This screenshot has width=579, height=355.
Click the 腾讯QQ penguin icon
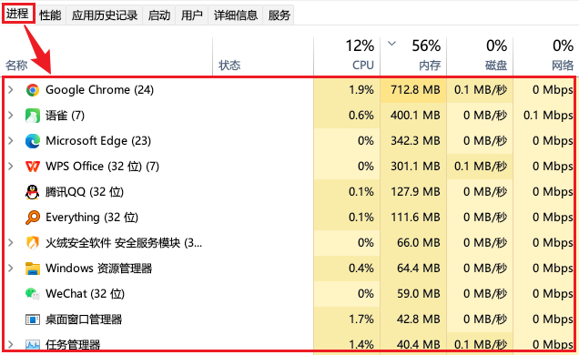click(33, 192)
